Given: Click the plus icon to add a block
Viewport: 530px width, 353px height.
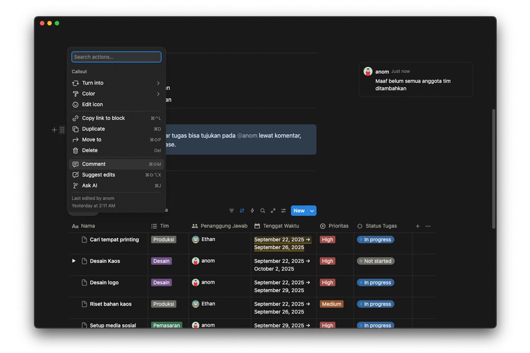Looking at the screenshot, I should pyautogui.click(x=54, y=130).
